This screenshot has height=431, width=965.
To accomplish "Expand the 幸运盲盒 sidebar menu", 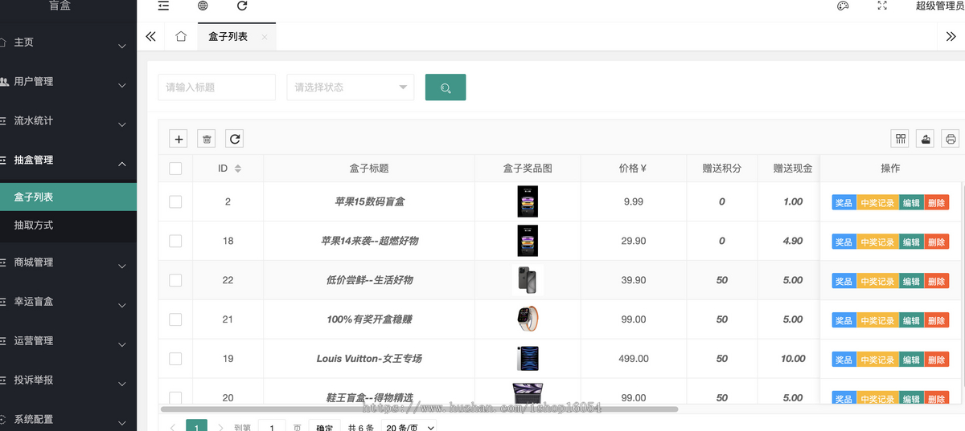I will [x=68, y=302].
